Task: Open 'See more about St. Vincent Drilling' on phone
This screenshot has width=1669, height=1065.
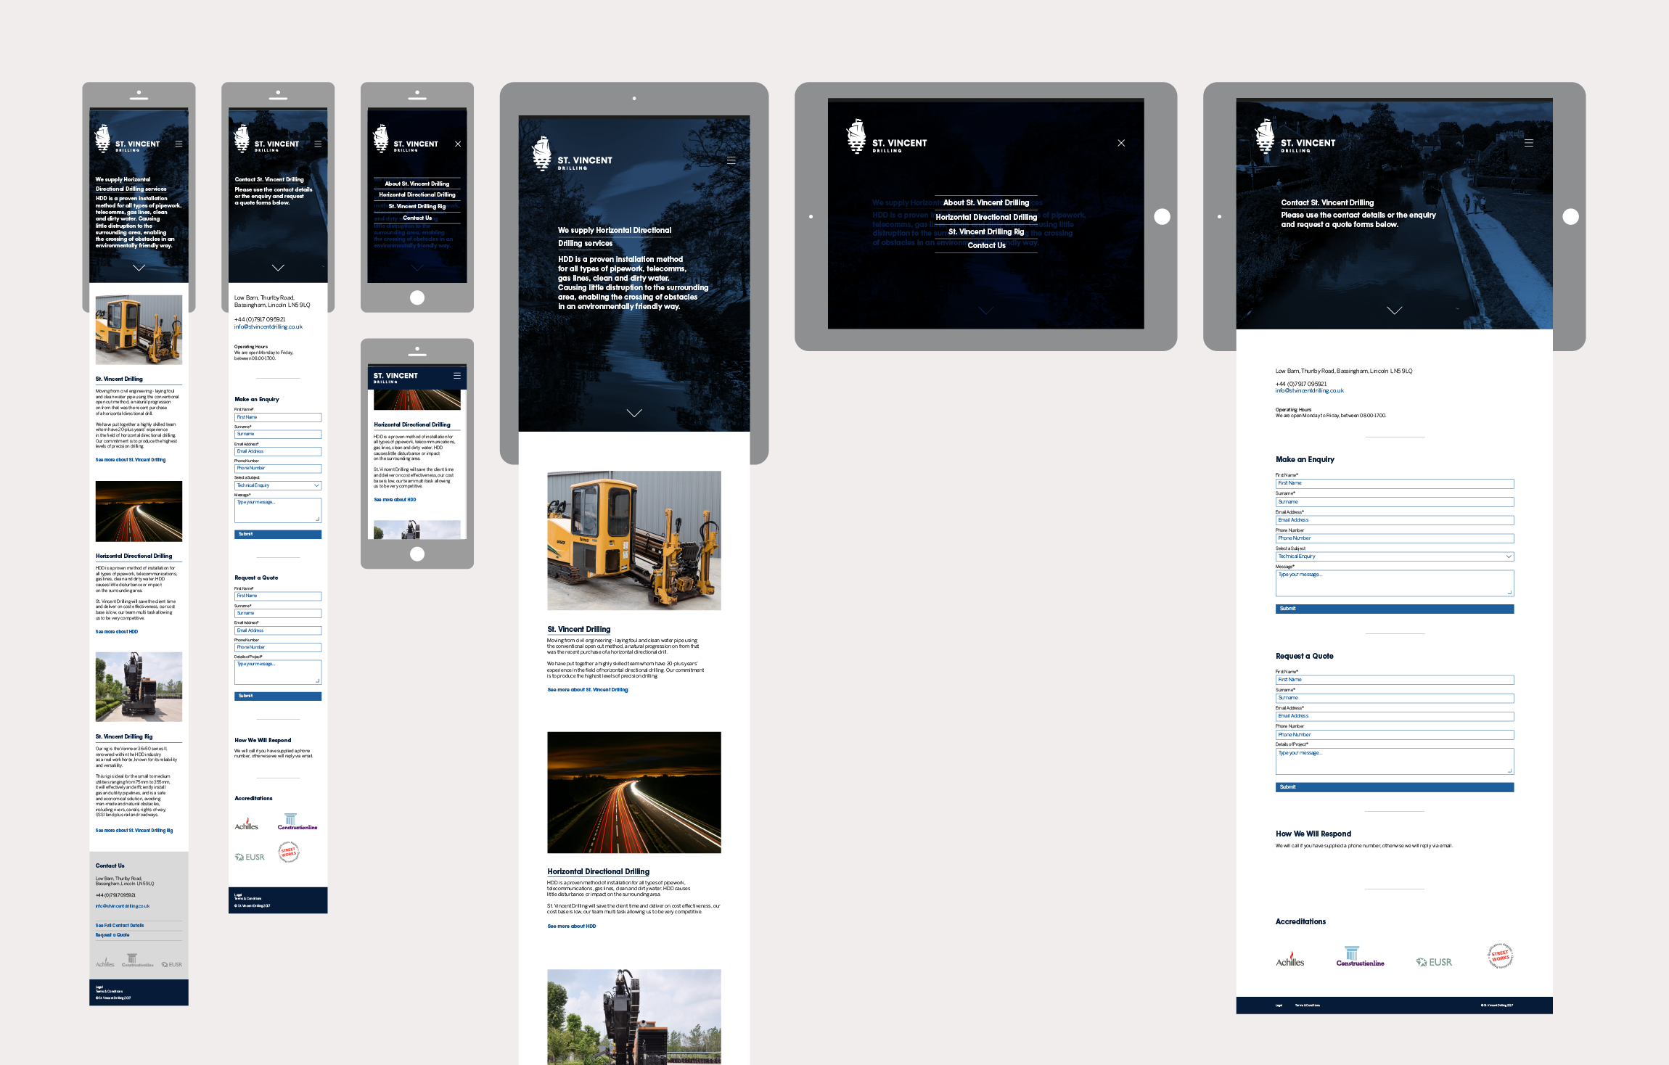Action: (x=131, y=460)
